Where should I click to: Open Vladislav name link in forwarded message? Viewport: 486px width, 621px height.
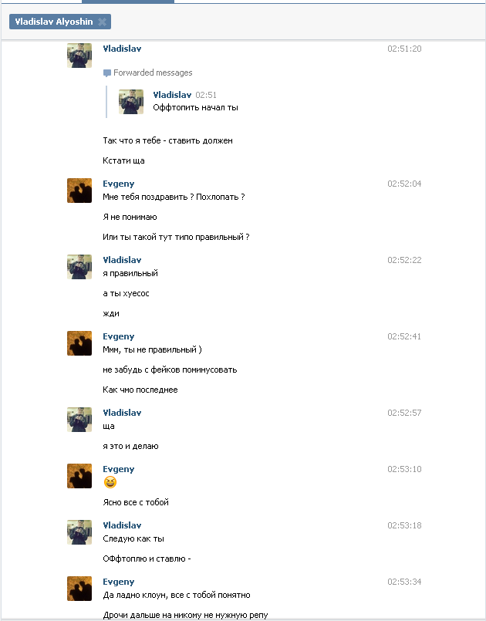point(172,95)
